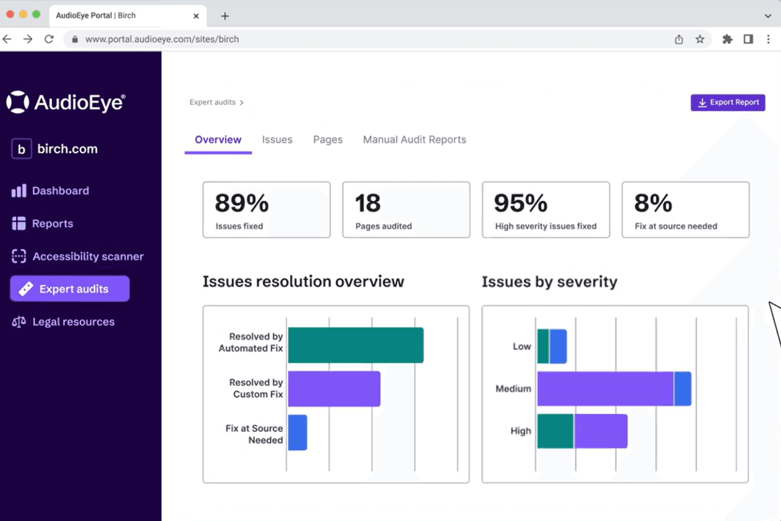Go back with the browser back arrow

click(7, 39)
